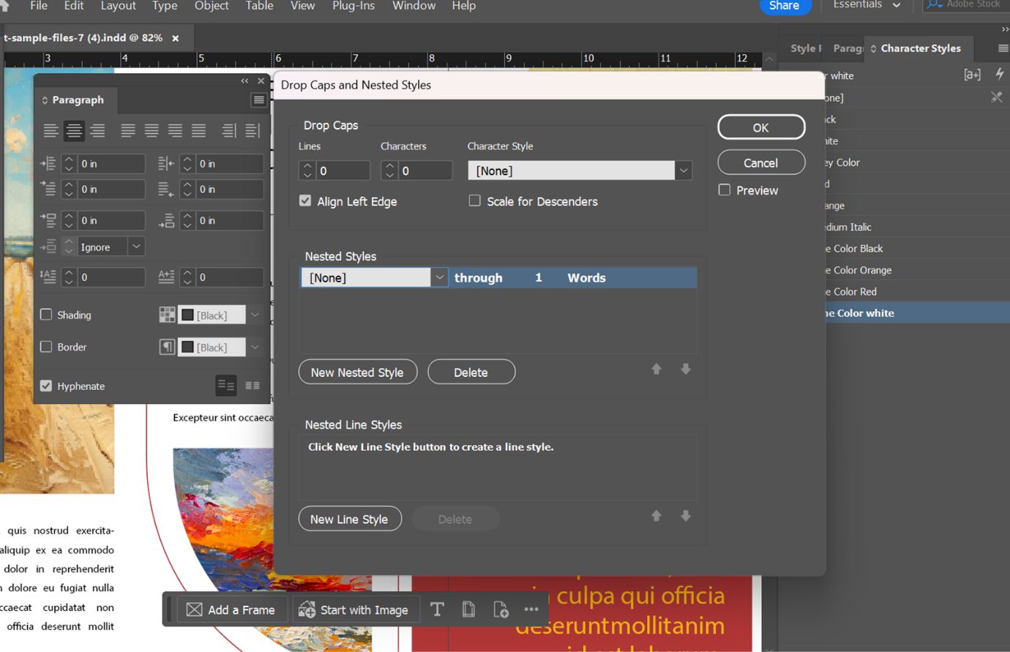
Task: Open the Paragraph panel menu
Action: pyautogui.click(x=258, y=100)
